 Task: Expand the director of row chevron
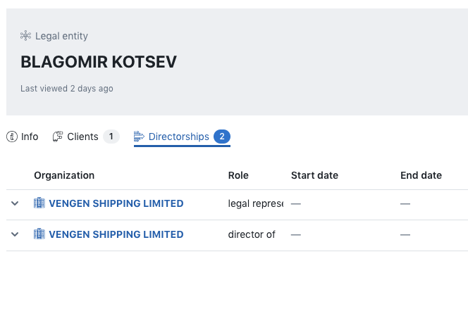(15, 234)
